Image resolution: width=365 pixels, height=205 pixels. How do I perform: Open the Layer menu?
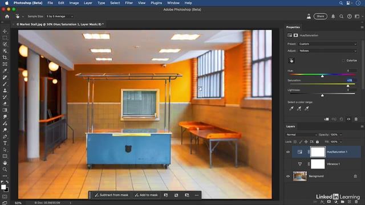pyautogui.click(x=88, y=3)
